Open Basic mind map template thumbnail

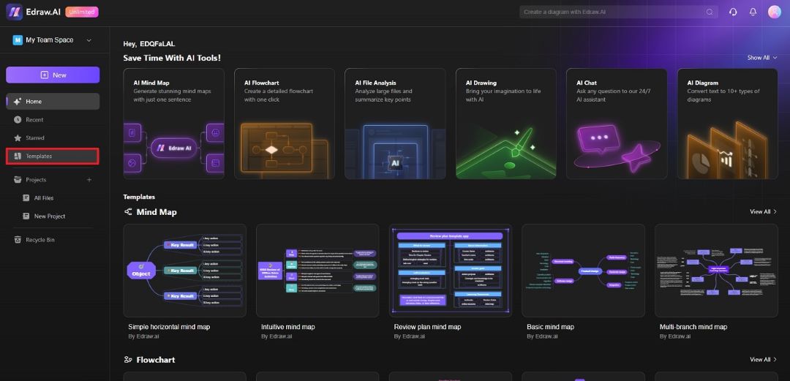pyautogui.click(x=584, y=271)
